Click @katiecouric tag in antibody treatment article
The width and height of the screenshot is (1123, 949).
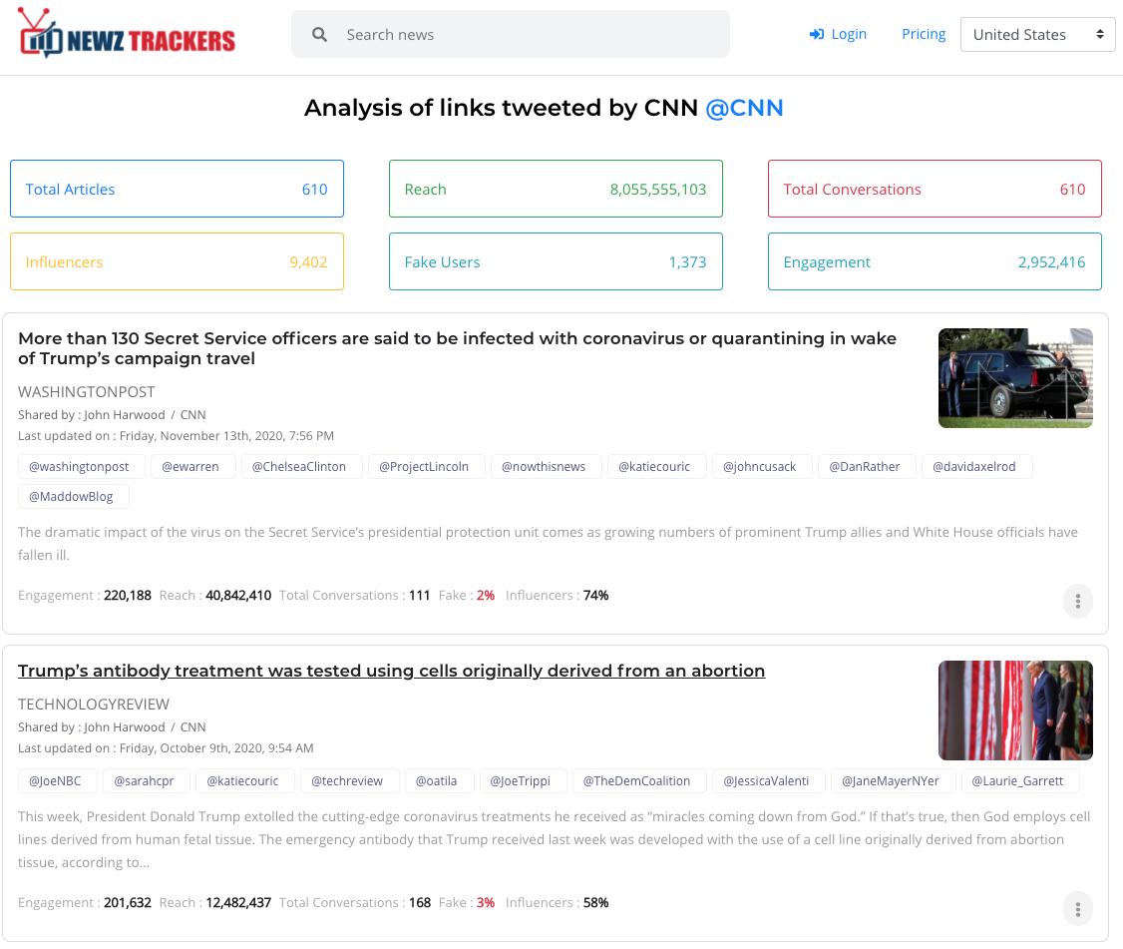(x=245, y=781)
